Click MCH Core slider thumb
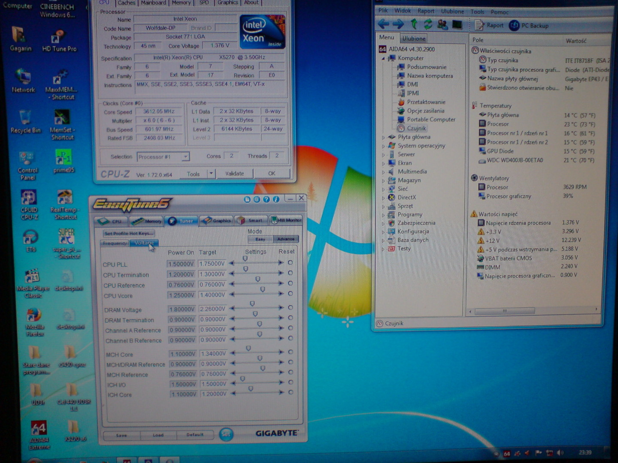This screenshot has width=618, height=463. click(248, 349)
